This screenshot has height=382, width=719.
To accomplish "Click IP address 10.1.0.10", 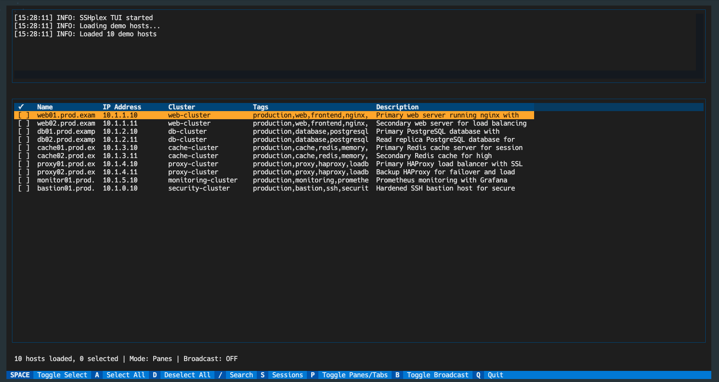I will pyautogui.click(x=120, y=188).
